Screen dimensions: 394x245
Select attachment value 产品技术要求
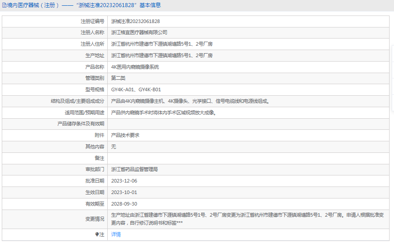(x=125, y=135)
